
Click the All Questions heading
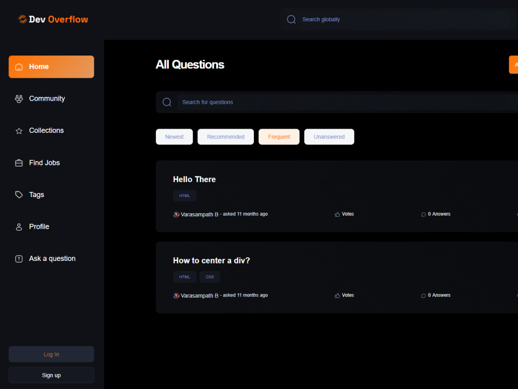pos(190,64)
